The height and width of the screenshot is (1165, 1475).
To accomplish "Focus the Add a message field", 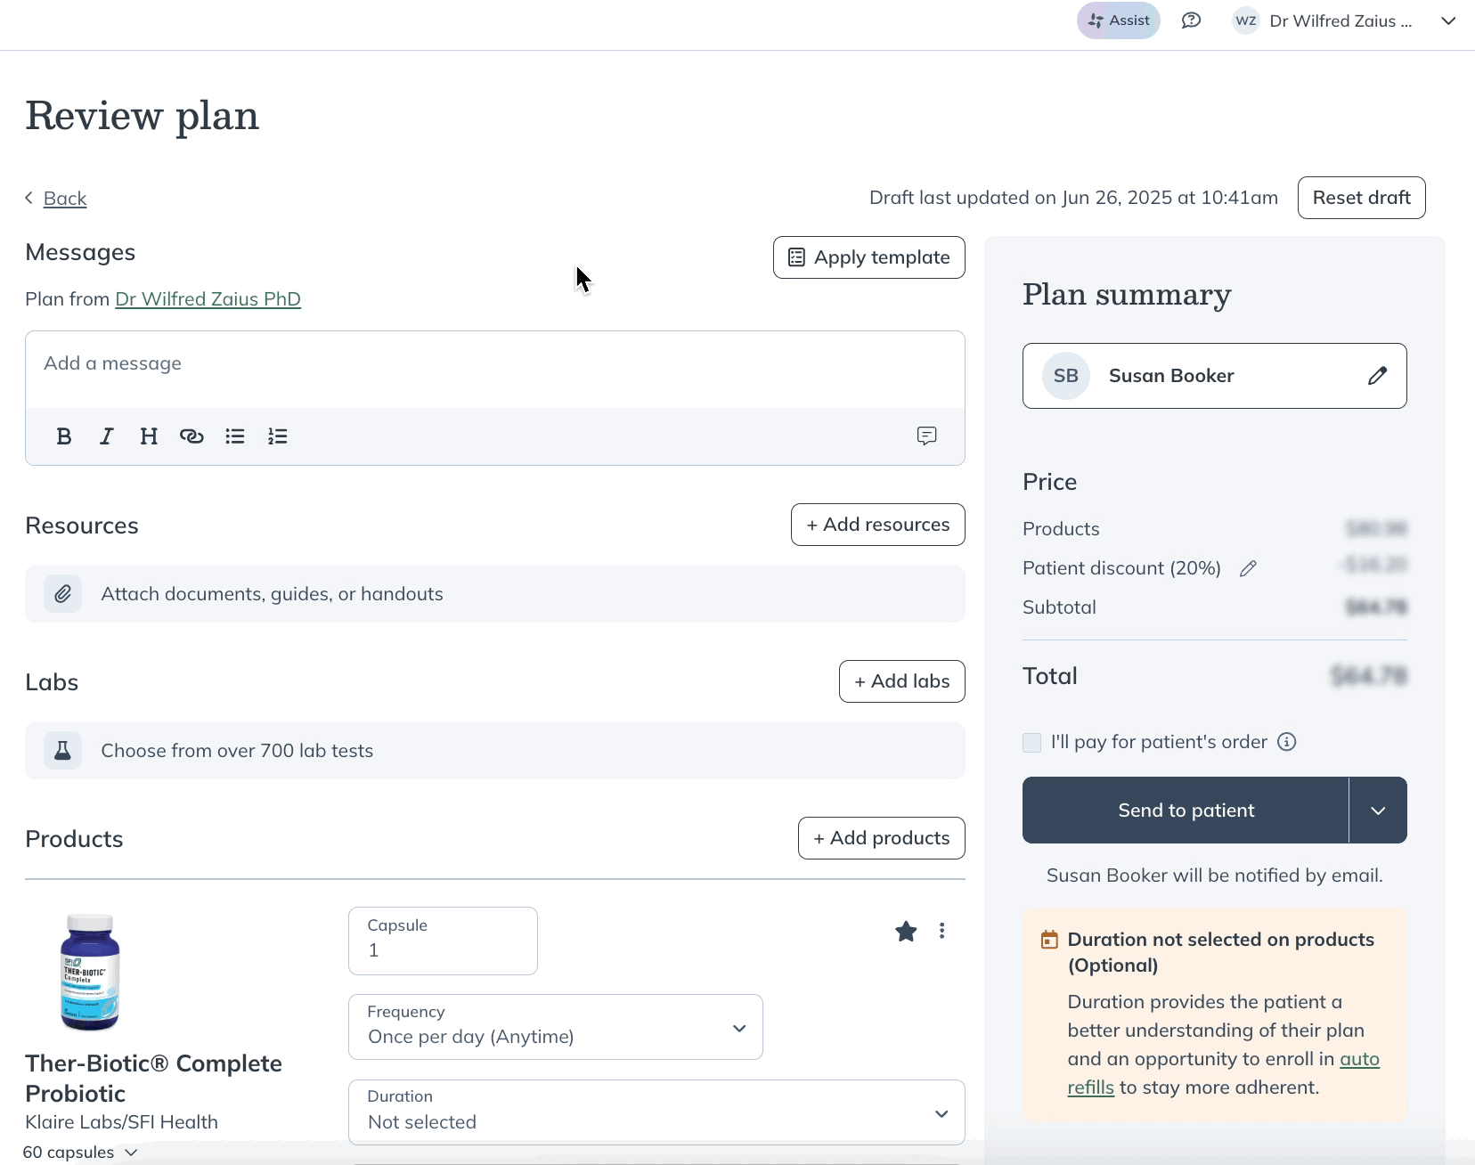I will click(494, 369).
